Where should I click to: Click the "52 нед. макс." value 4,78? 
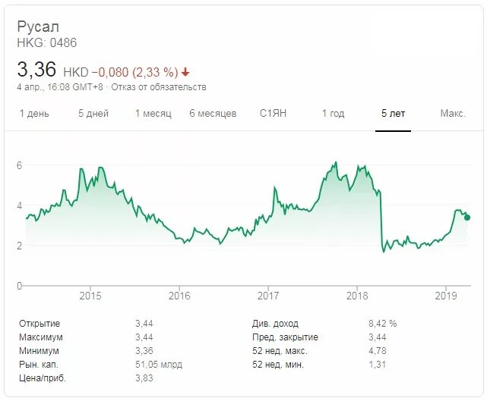pyautogui.click(x=378, y=351)
